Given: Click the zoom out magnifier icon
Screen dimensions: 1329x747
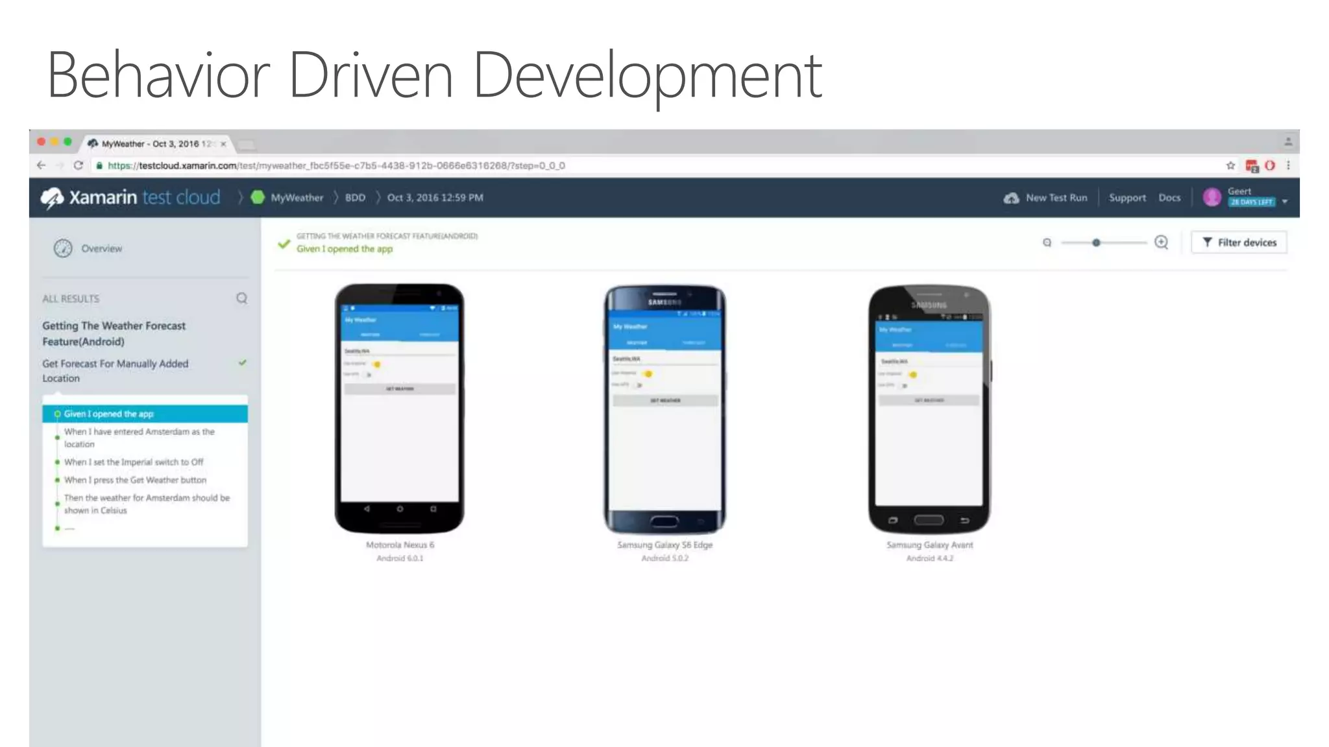Looking at the screenshot, I should click(x=1047, y=243).
